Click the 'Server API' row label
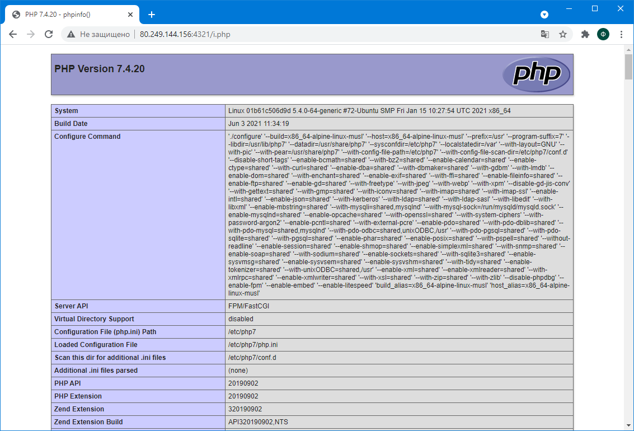The image size is (634, 431). pyautogui.click(x=71, y=306)
